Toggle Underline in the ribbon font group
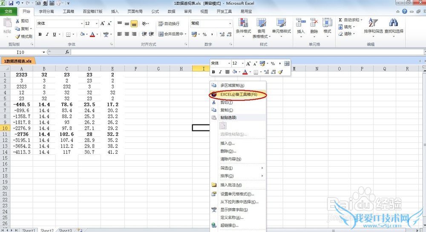Image resolution: width=426 pixels, height=232 pixels. coord(55,34)
